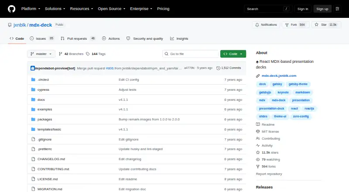Open the mdx-deck repository name link

click(41, 25)
